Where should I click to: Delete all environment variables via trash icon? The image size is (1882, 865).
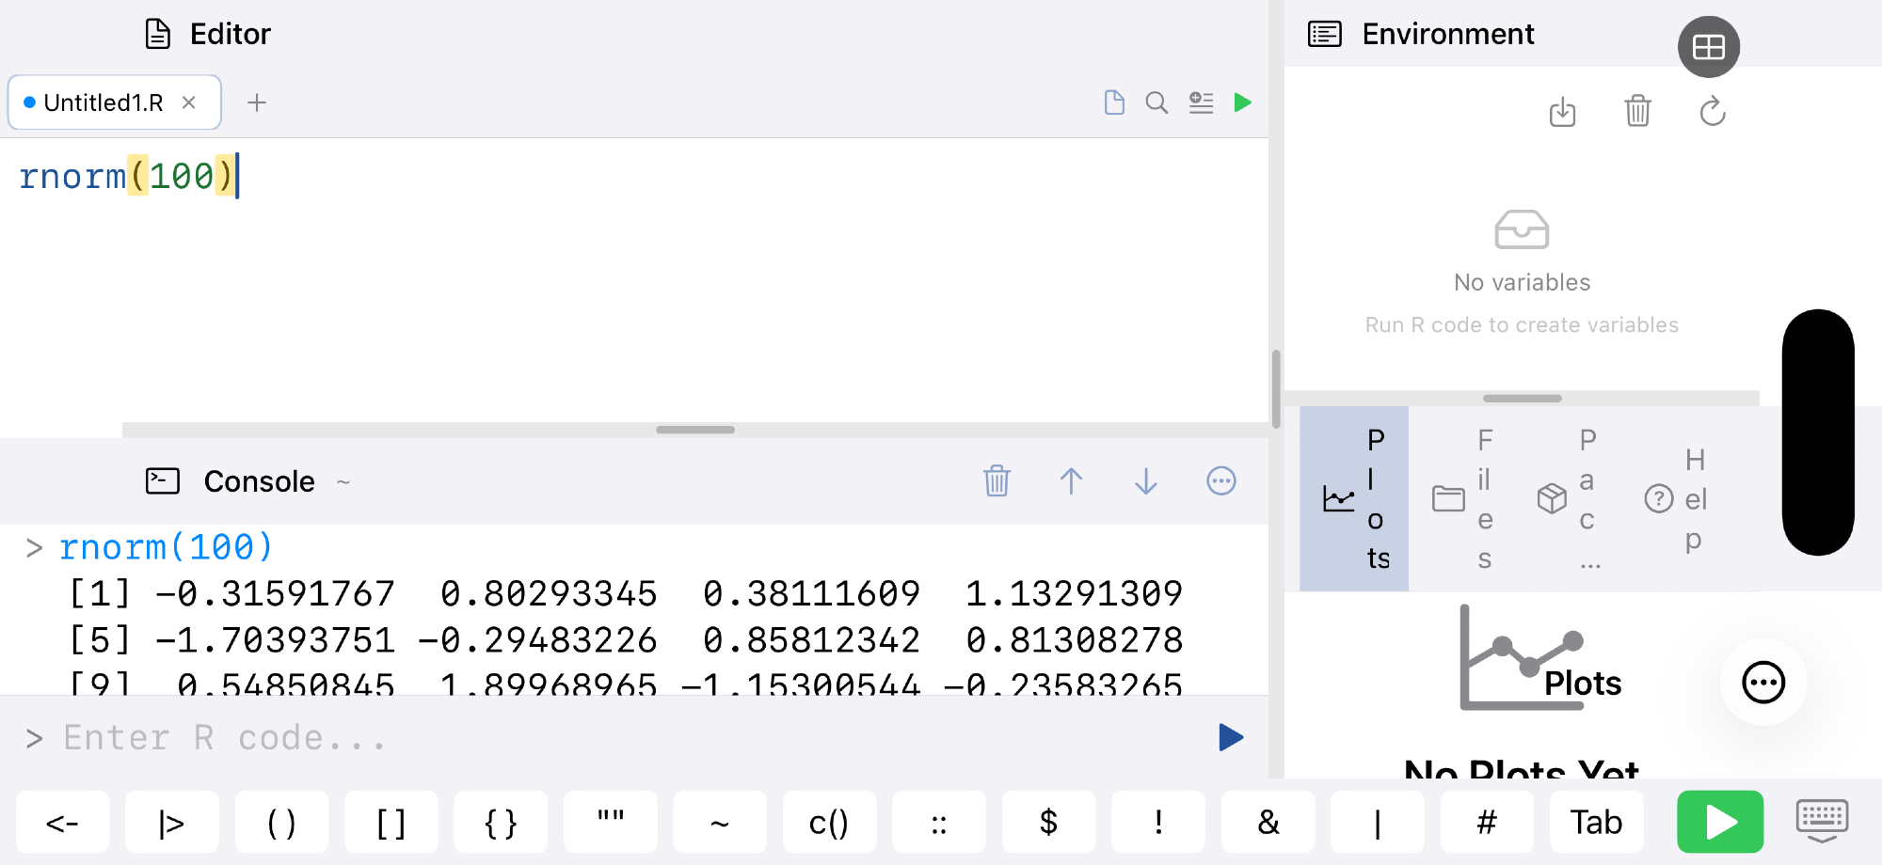1637,112
